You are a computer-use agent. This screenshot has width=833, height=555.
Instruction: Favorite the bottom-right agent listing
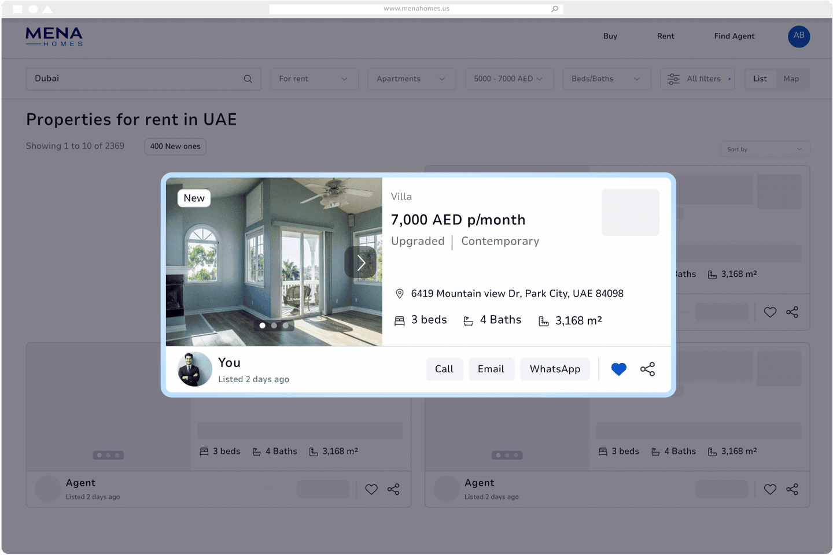(x=770, y=490)
